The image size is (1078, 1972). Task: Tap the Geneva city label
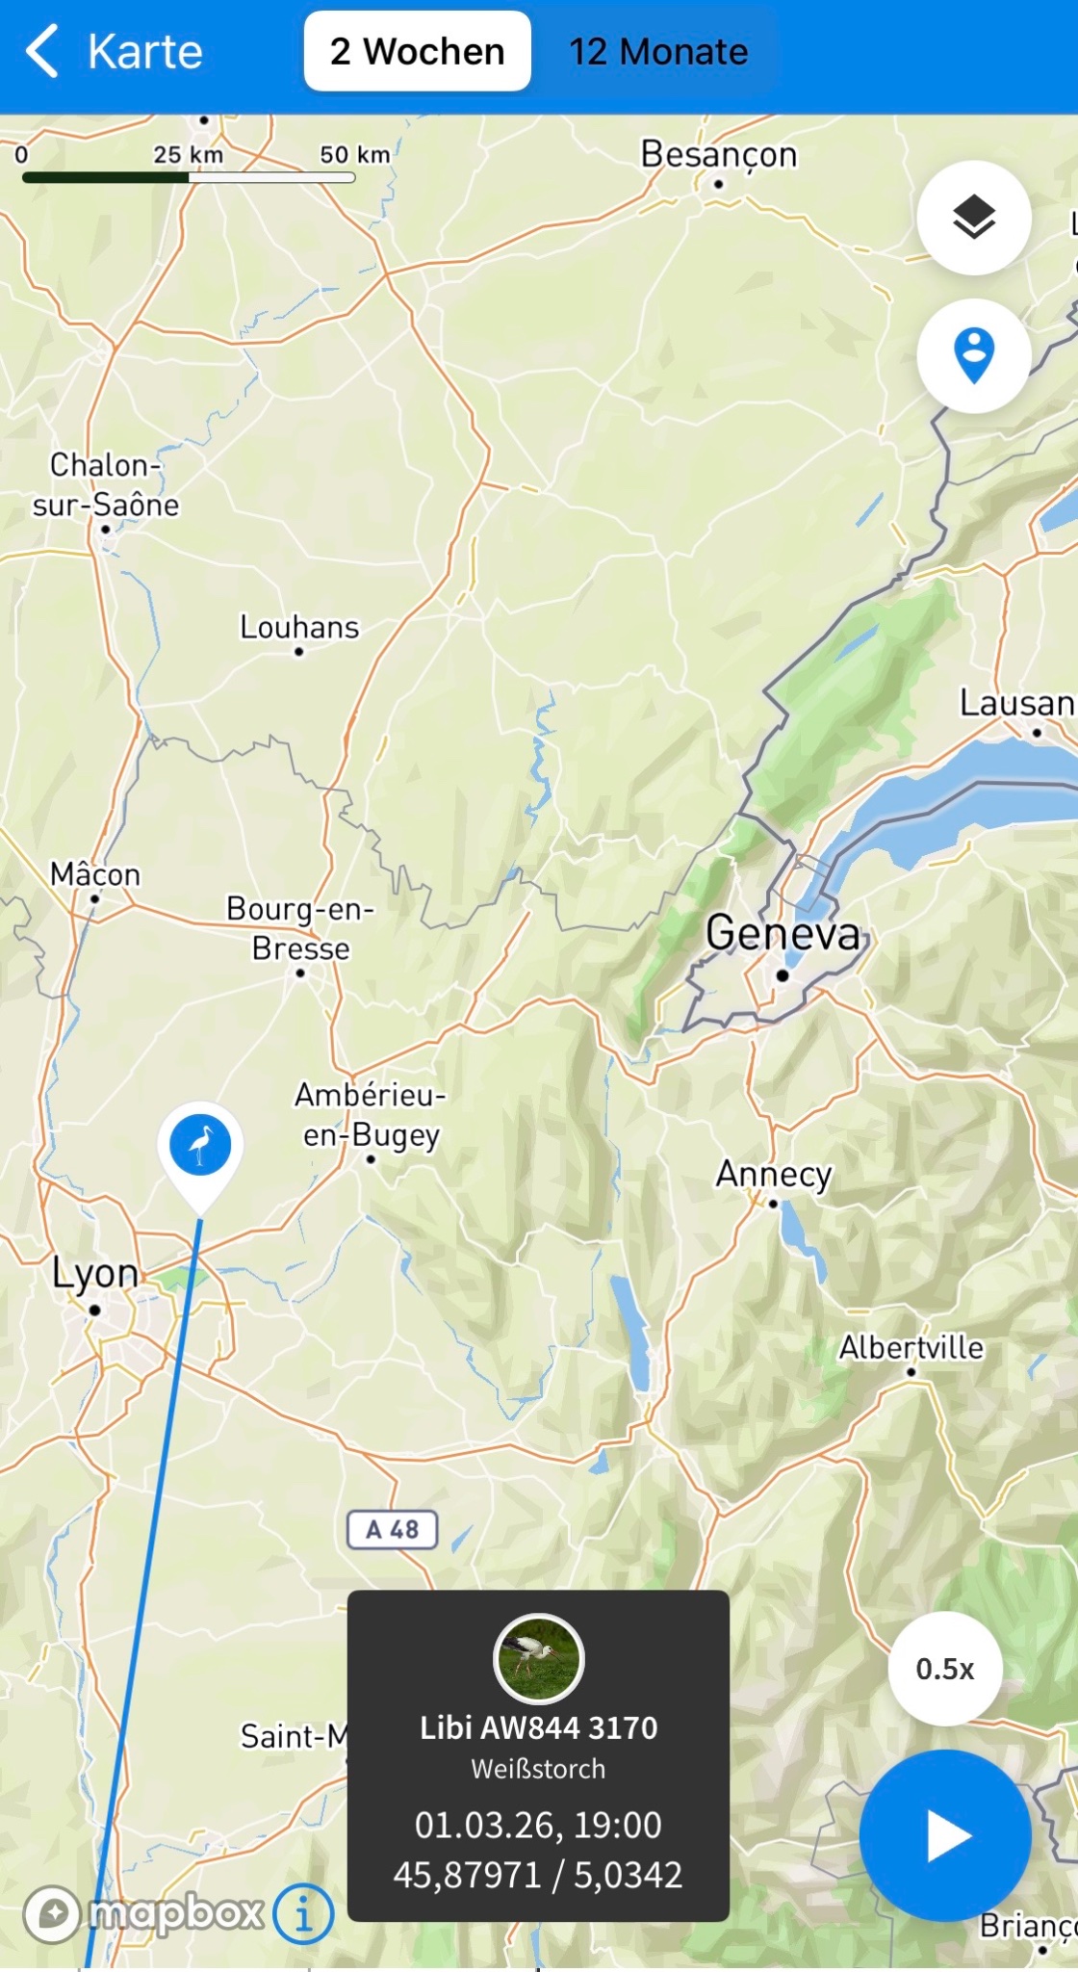click(x=783, y=933)
